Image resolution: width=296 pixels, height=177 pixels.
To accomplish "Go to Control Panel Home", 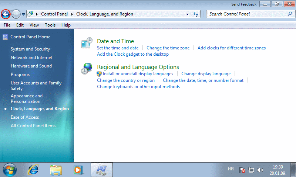I will tap(30, 37).
